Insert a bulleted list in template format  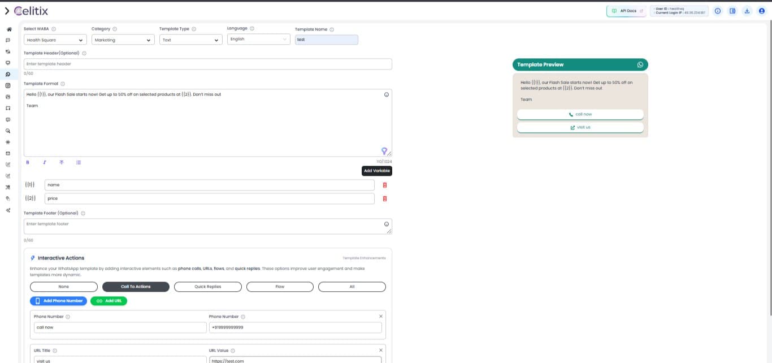click(x=79, y=162)
